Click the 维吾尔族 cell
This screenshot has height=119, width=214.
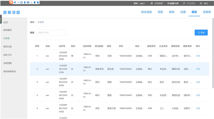112,108
